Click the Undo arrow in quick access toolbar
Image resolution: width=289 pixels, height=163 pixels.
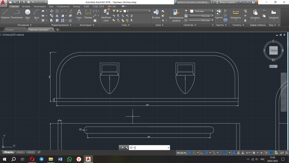tap(33, 2)
